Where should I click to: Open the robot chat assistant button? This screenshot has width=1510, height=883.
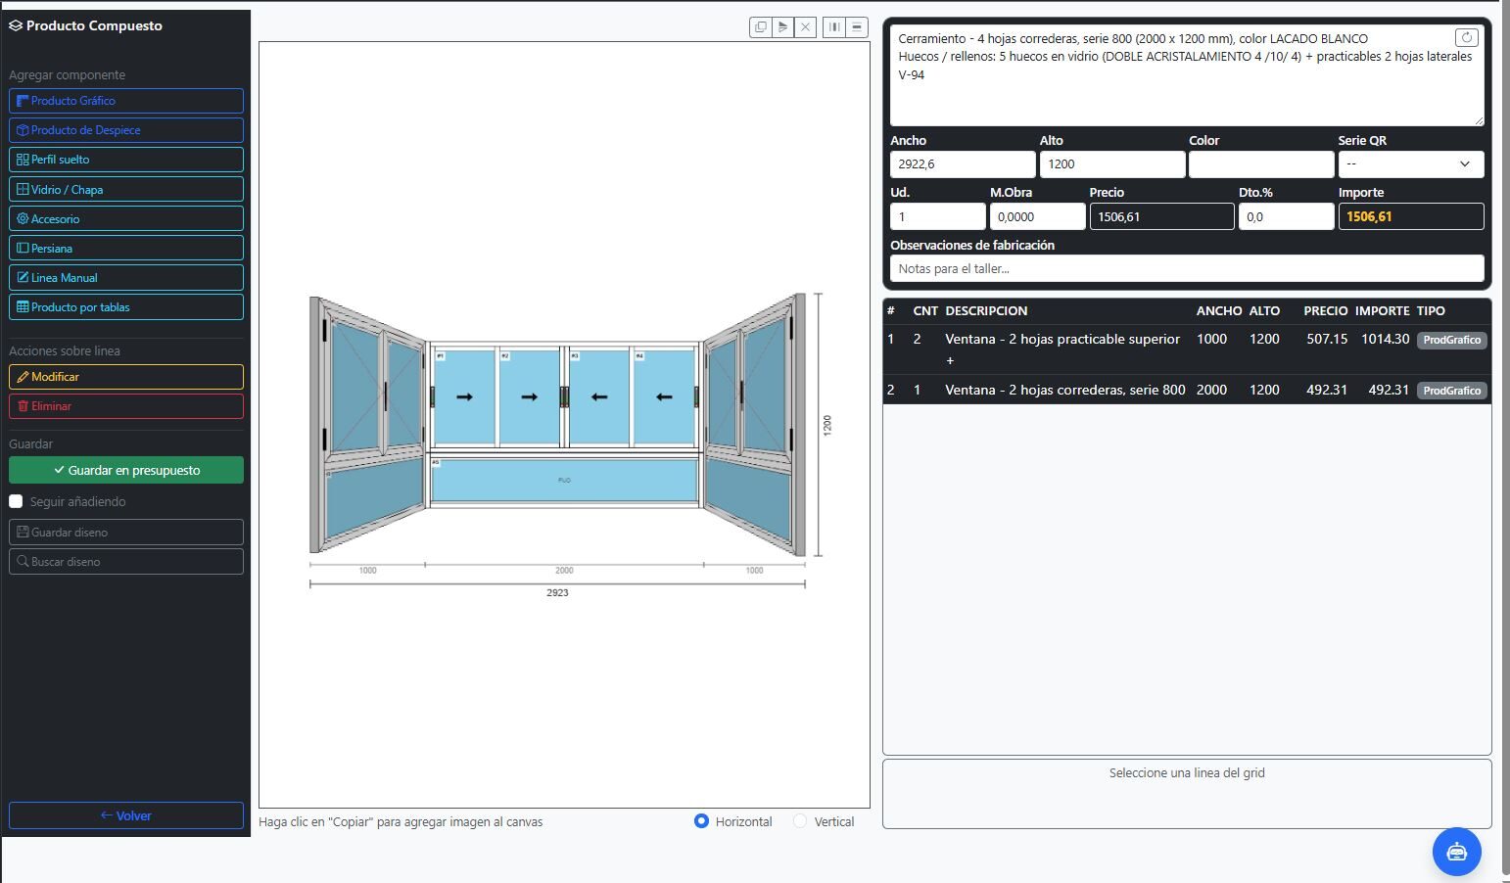coord(1456,852)
